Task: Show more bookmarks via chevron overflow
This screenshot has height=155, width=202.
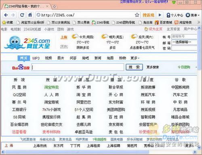Action: point(198,22)
